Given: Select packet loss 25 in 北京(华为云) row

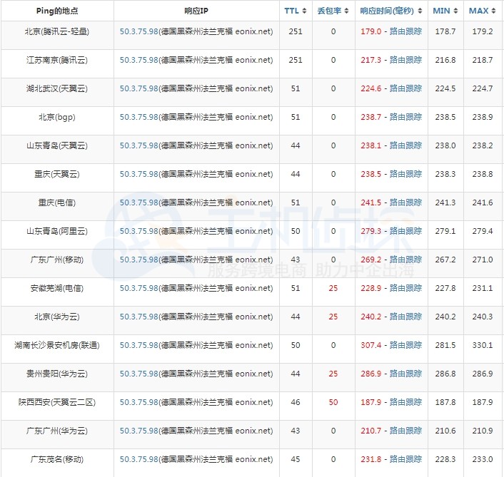Looking at the screenshot, I should click(333, 317).
